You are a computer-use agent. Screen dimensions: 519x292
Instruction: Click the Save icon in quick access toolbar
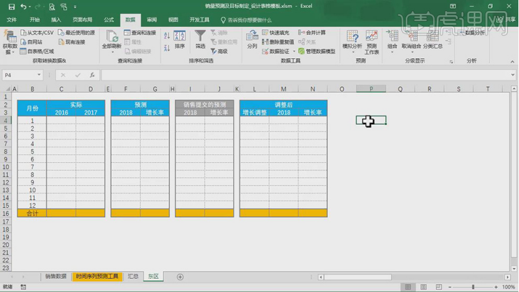(x=11, y=7)
